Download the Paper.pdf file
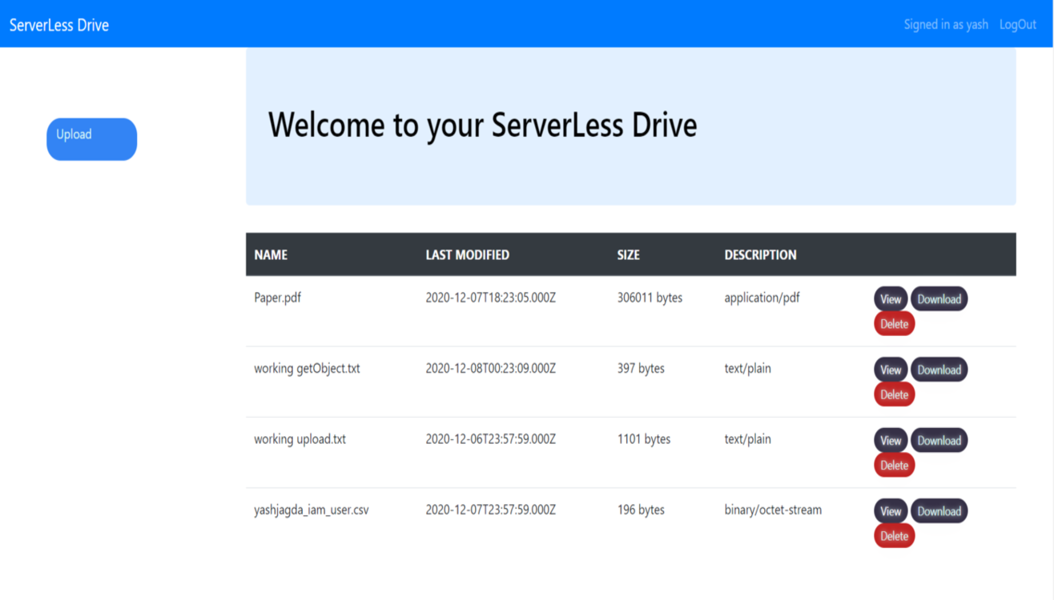 939,299
